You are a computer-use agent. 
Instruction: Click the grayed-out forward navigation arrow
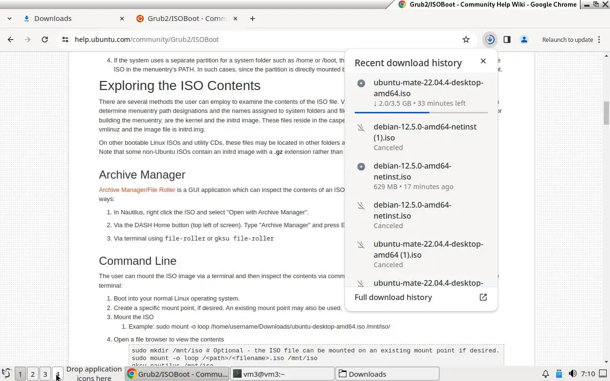pos(28,40)
